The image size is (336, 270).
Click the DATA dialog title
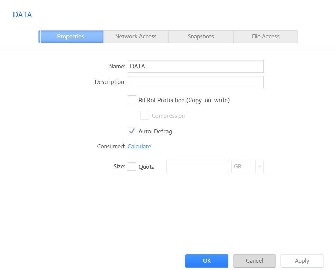coord(22,15)
